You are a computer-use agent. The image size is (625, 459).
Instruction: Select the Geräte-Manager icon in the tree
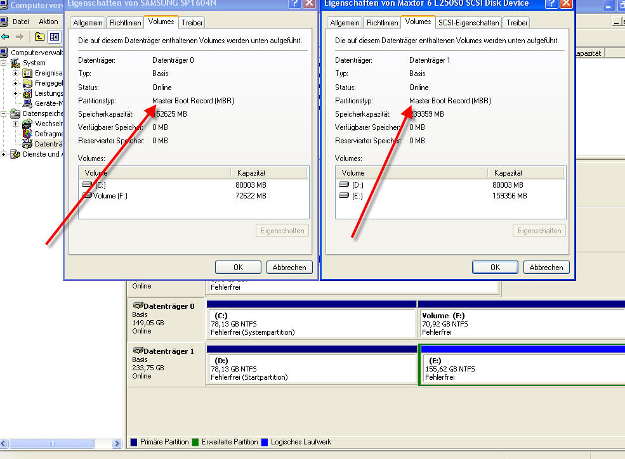pos(27,103)
